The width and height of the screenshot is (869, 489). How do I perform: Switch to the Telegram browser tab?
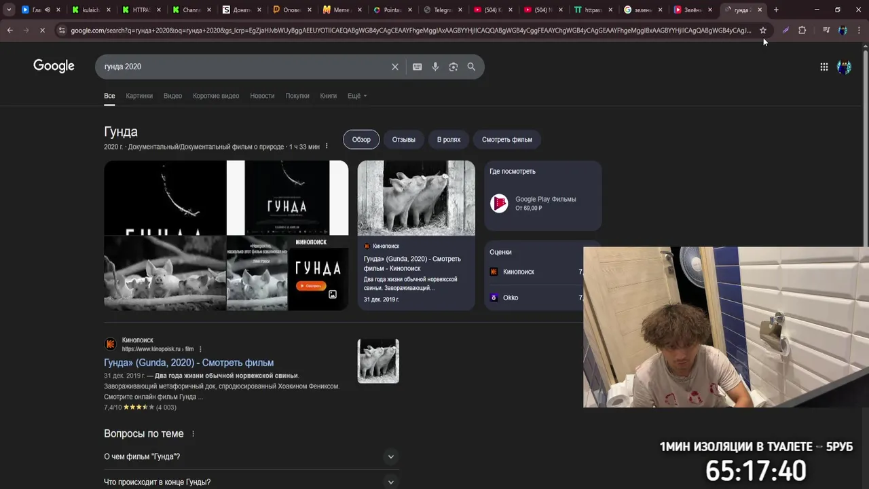(443, 10)
